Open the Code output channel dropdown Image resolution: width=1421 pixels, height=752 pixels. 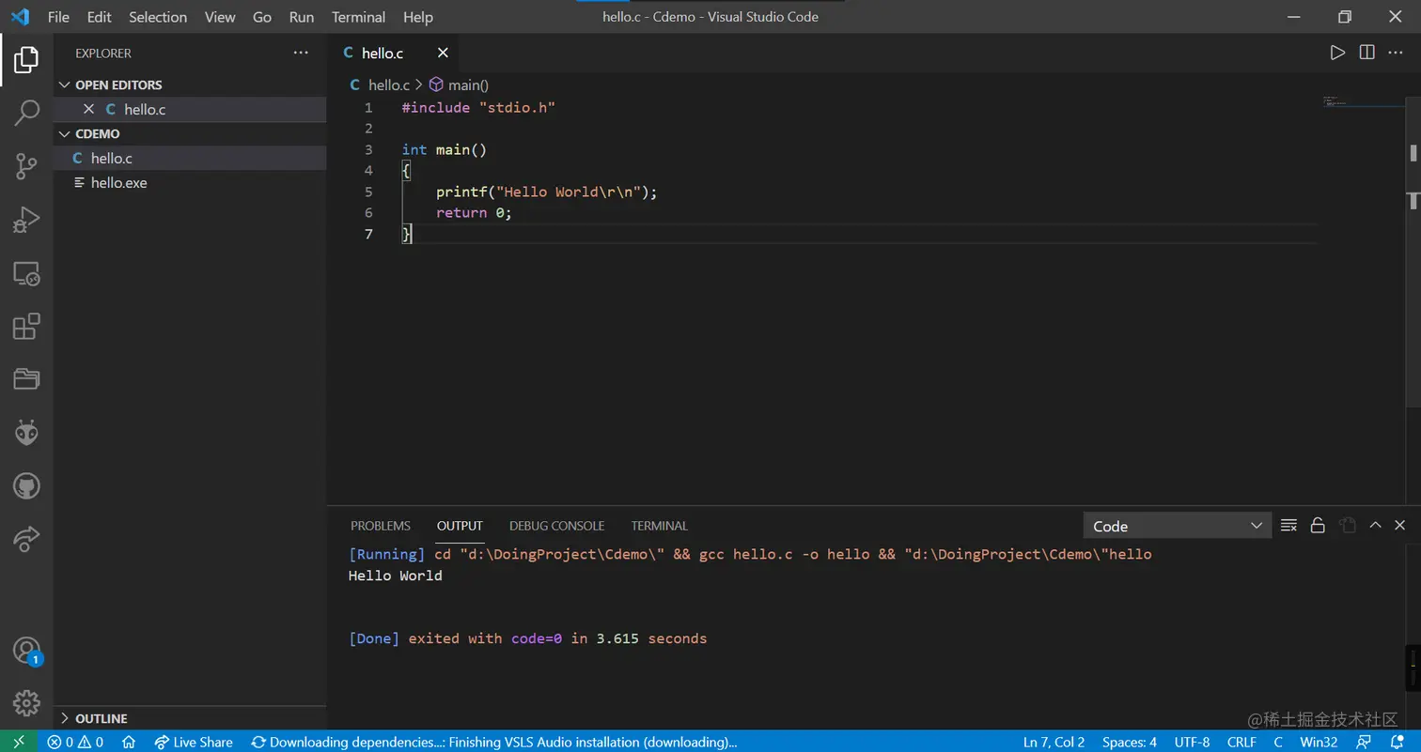(x=1177, y=526)
